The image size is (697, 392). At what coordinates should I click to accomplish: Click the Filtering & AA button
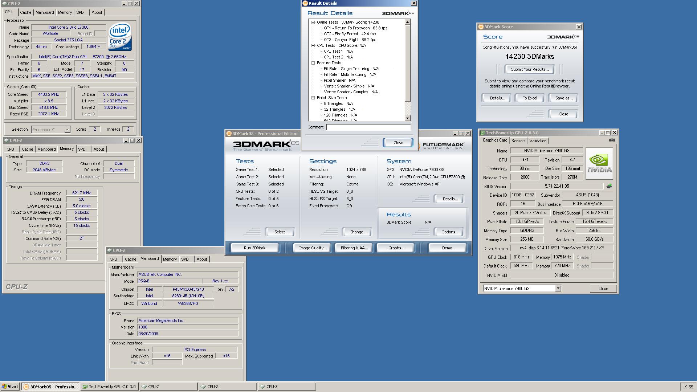[x=354, y=248]
